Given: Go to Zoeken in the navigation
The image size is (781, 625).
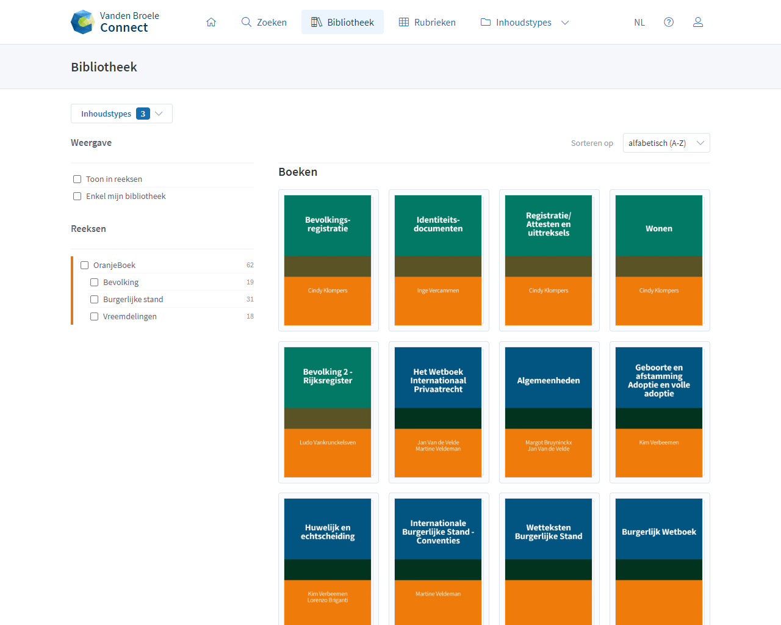Looking at the screenshot, I should click(x=264, y=22).
